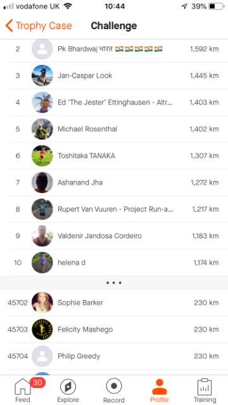The height and width of the screenshot is (405, 228).
Task: Open Jan-Caspar Look's profile photo
Action: click(x=42, y=76)
